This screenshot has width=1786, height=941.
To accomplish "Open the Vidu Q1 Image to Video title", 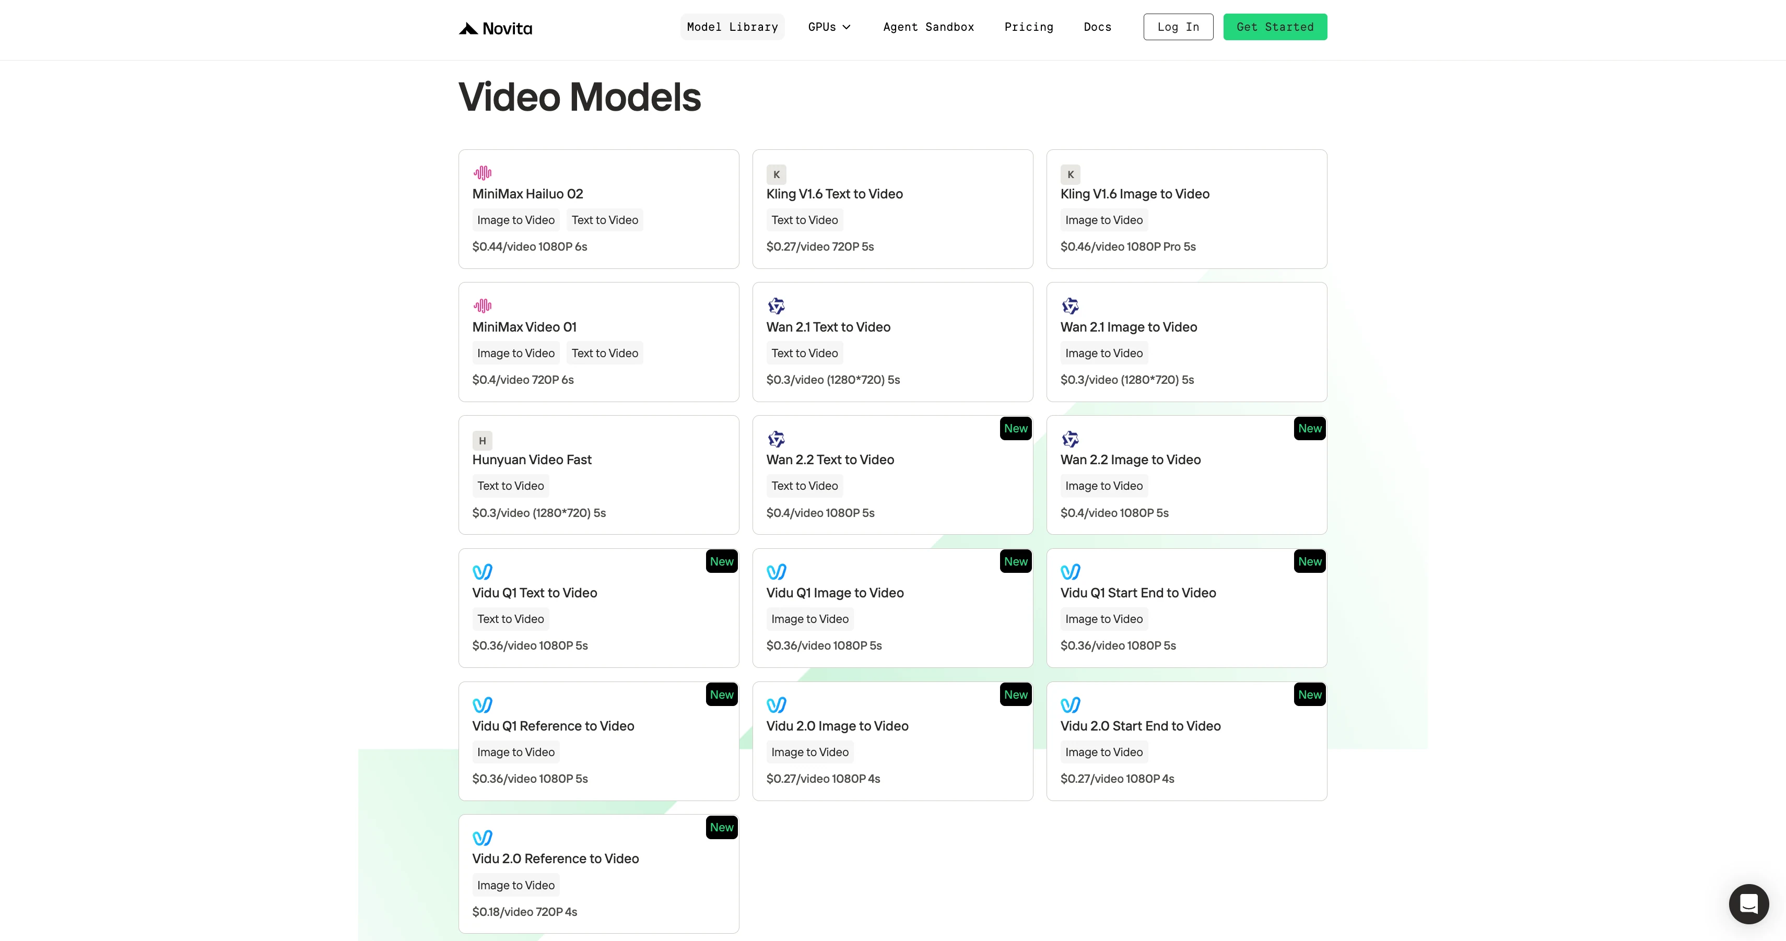I will [835, 593].
